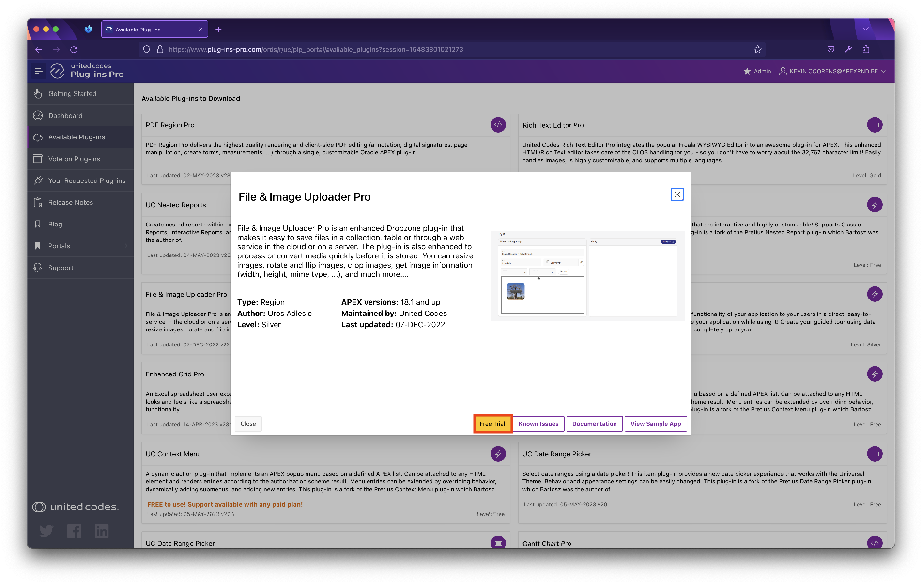Click the Rich Text Editor Pro keyboard icon

pyautogui.click(x=875, y=125)
